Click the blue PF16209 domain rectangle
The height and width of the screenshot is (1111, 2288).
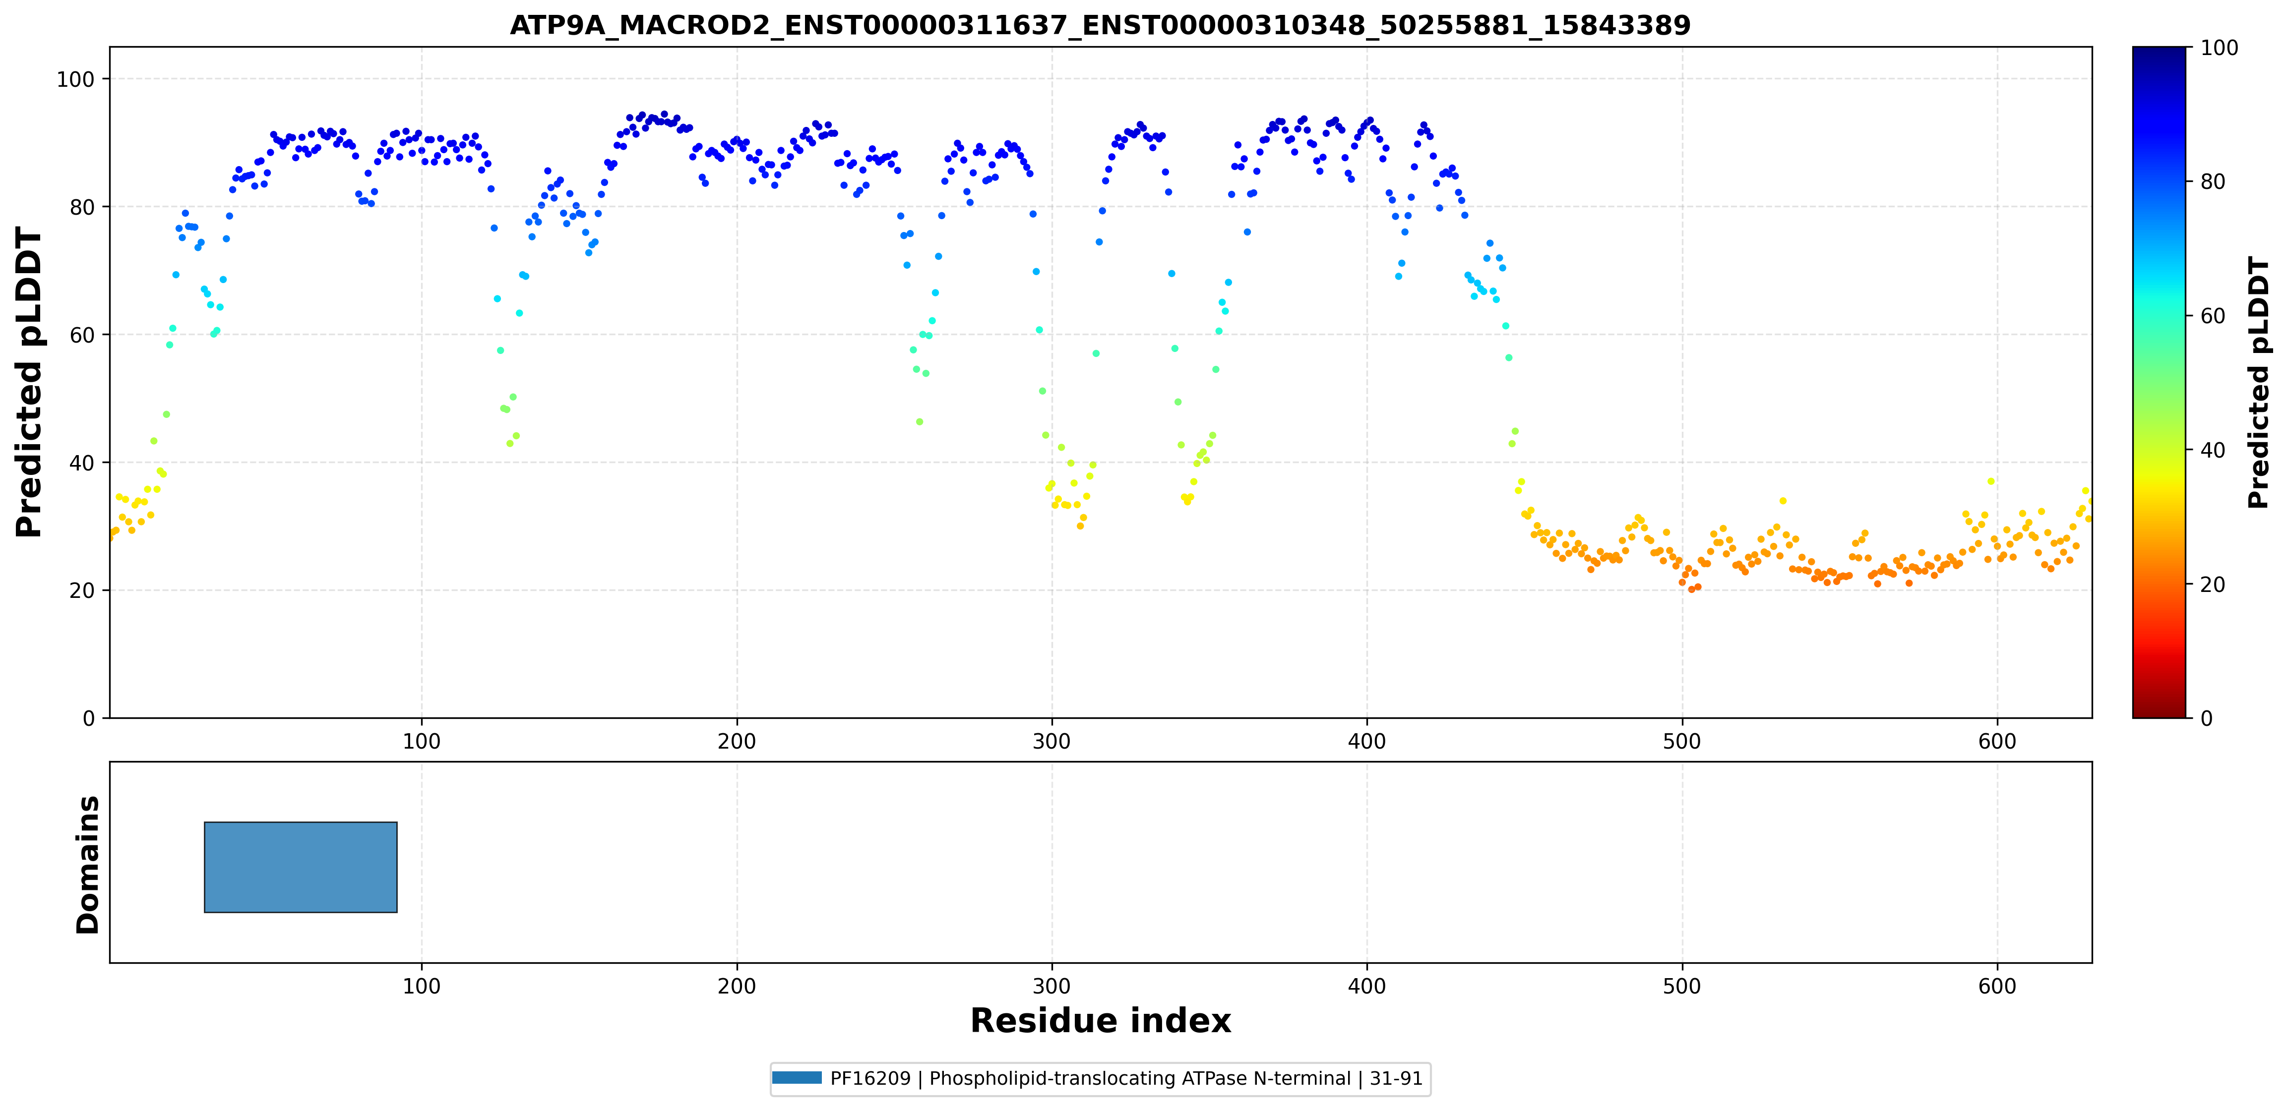point(300,867)
